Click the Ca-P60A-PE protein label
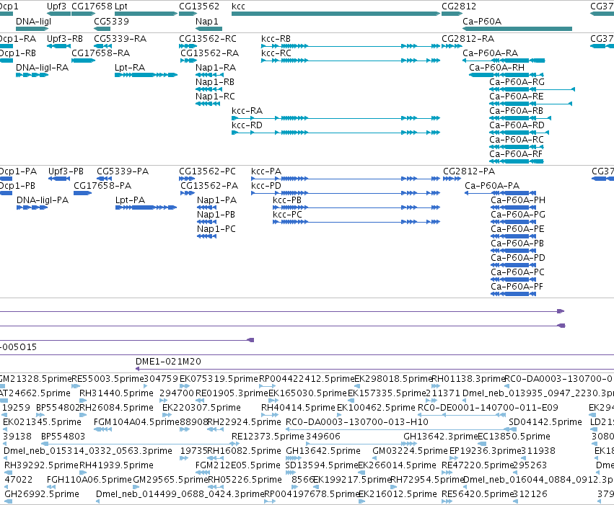 517,228
